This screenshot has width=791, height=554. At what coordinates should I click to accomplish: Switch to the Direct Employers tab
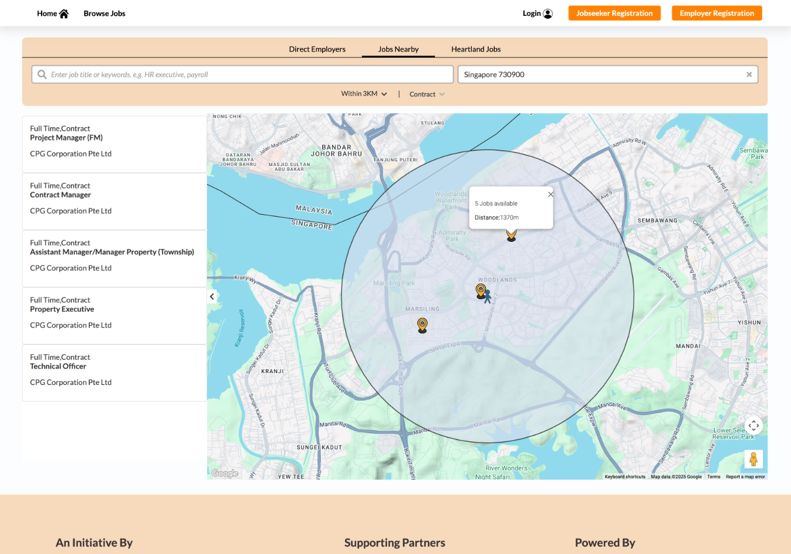pyautogui.click(x=317, y=49)
